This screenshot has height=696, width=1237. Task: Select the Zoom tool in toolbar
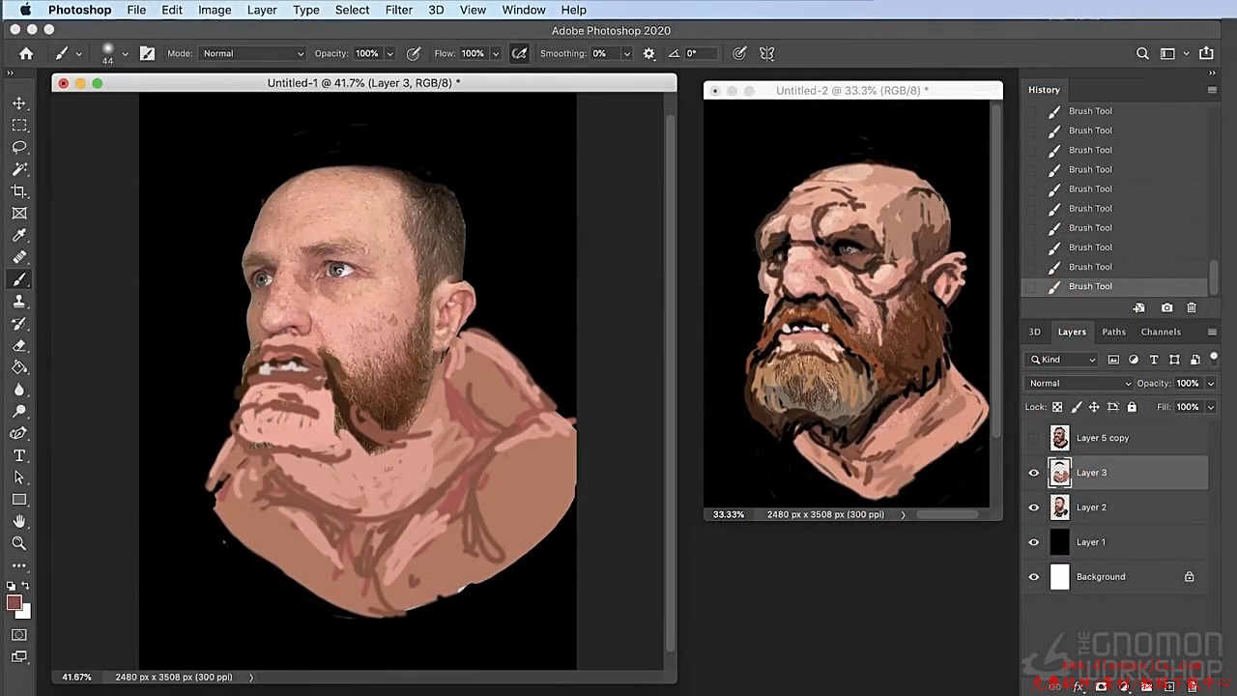19,543
